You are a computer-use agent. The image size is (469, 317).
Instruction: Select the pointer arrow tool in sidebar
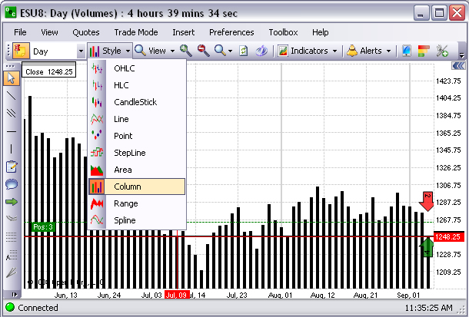click(12, 78)
